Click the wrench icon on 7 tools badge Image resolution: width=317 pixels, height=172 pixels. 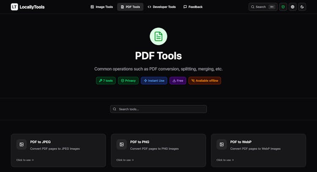(101, 81)
